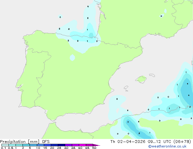Screen dimensions: 193x149
Task: Click the precipitation value "2" on the map
Action: coord(190,107)
